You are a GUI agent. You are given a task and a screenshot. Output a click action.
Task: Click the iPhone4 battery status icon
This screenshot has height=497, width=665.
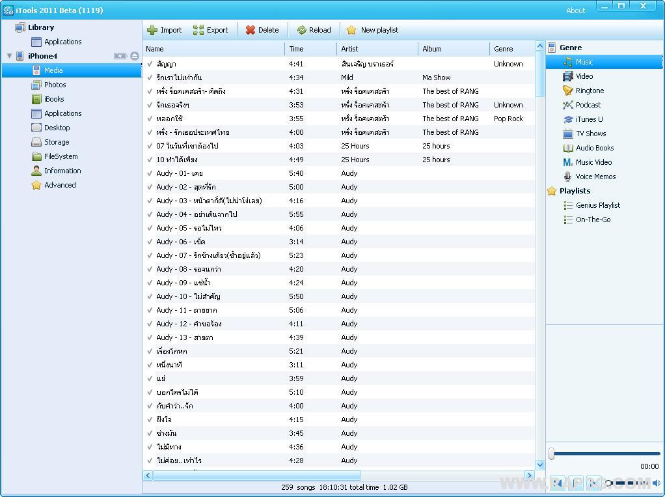(120, 56)
